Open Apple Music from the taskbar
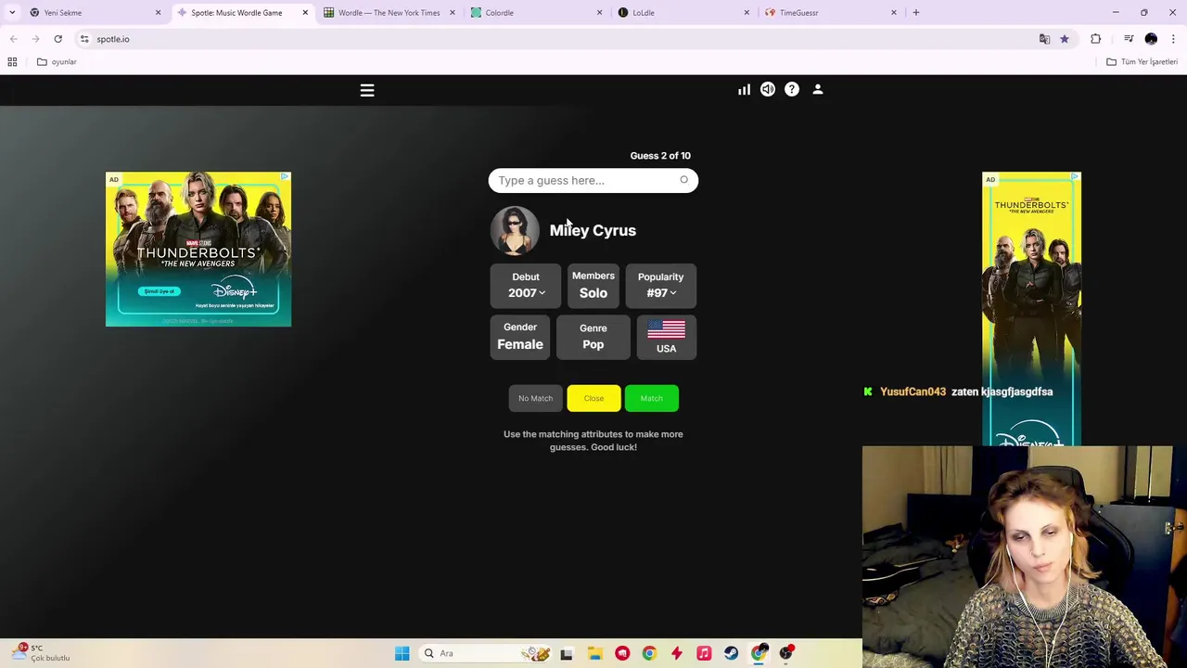The height and width of the screenshot is (668, 1187). pos(704,653)
